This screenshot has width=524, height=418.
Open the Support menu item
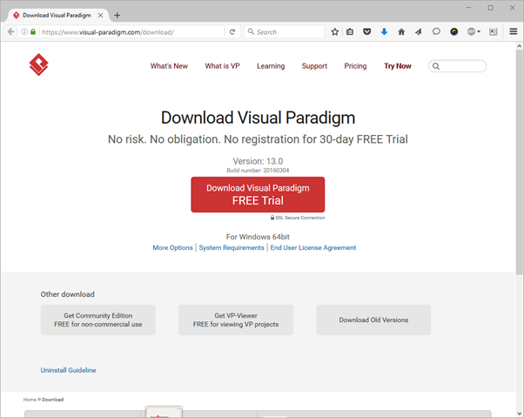pyautogui.click(x=314, y=66)
